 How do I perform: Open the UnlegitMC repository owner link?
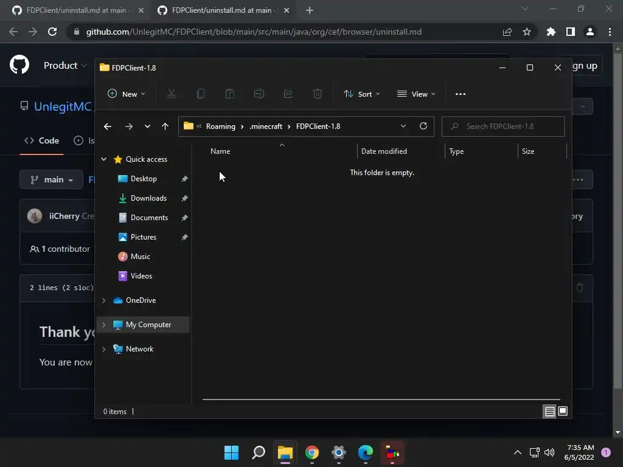point(63,106)
